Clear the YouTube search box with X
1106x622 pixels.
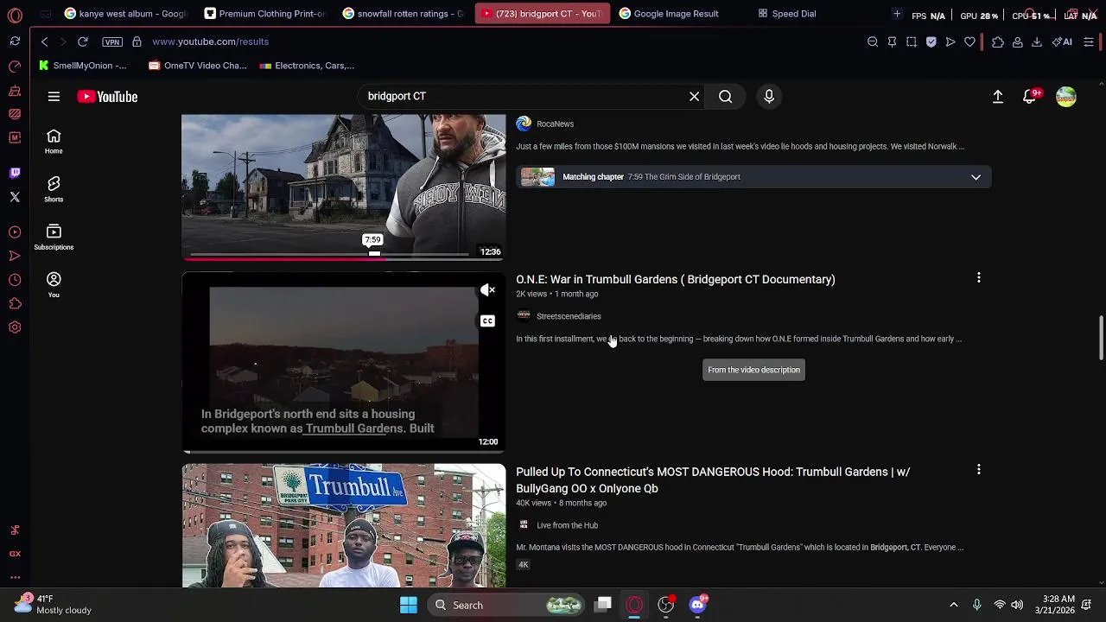pyautogui.click(x=694, y=97)
